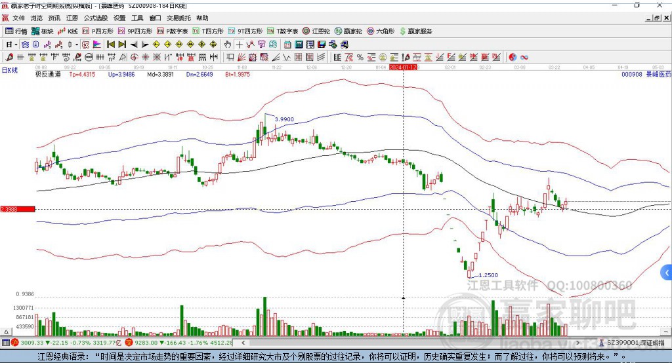Screen dimensions: 672x363
Task: Click the 深 Shenzhen index icon
Action: pos(129,343)
